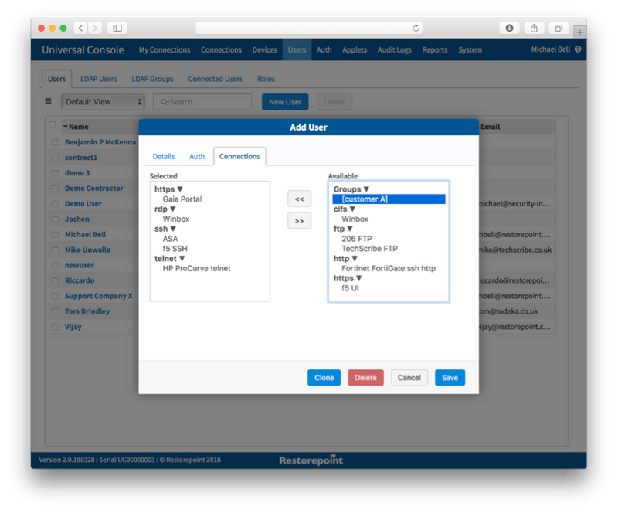Open System in top navigation

coord(470,49)
